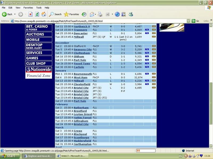213x159 pixels.
Task: Follow the West Ham fixture link
Action: 81,77
